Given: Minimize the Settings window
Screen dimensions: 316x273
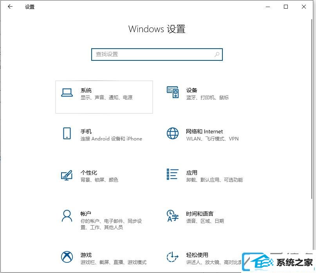Looking at the screenshot, I should [268, 7].
